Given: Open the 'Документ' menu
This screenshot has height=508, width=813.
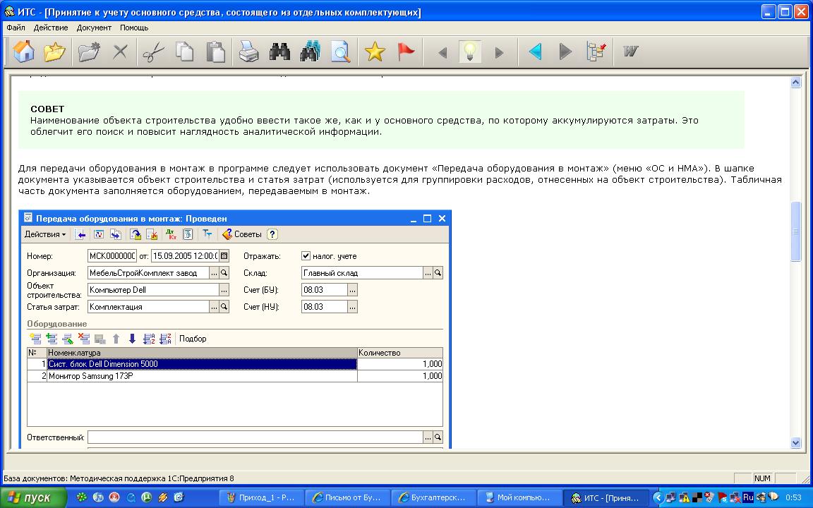Looking at the screenshot, I should [94, 28].
